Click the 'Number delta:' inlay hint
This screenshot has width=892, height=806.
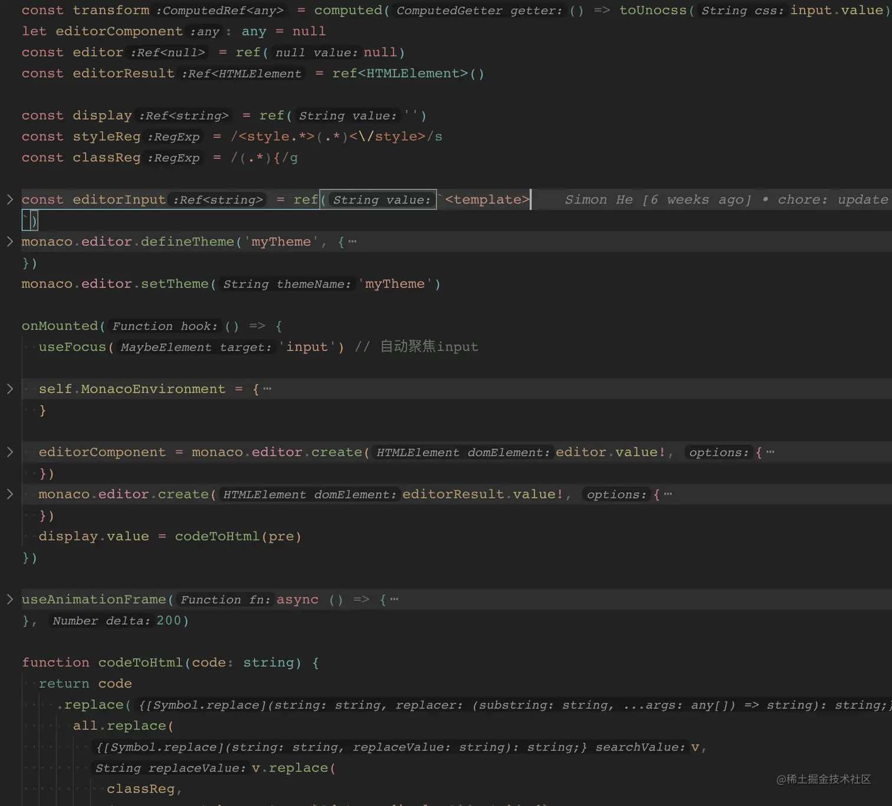101,621
